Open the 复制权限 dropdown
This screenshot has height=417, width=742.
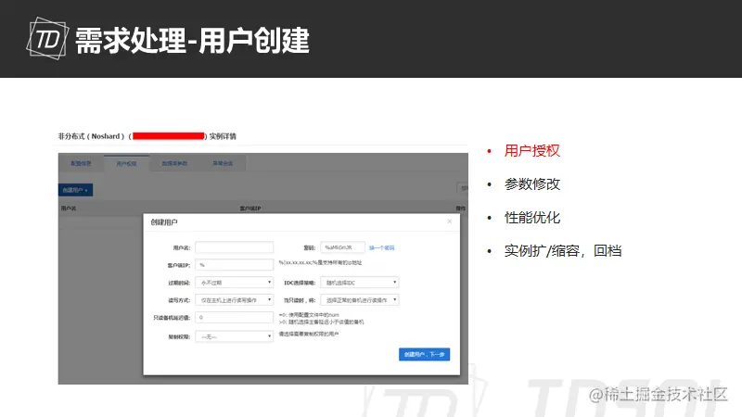(235, 336)
